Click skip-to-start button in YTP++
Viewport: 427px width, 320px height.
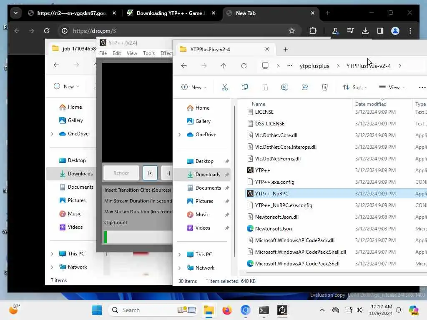(x=150, y=173)
